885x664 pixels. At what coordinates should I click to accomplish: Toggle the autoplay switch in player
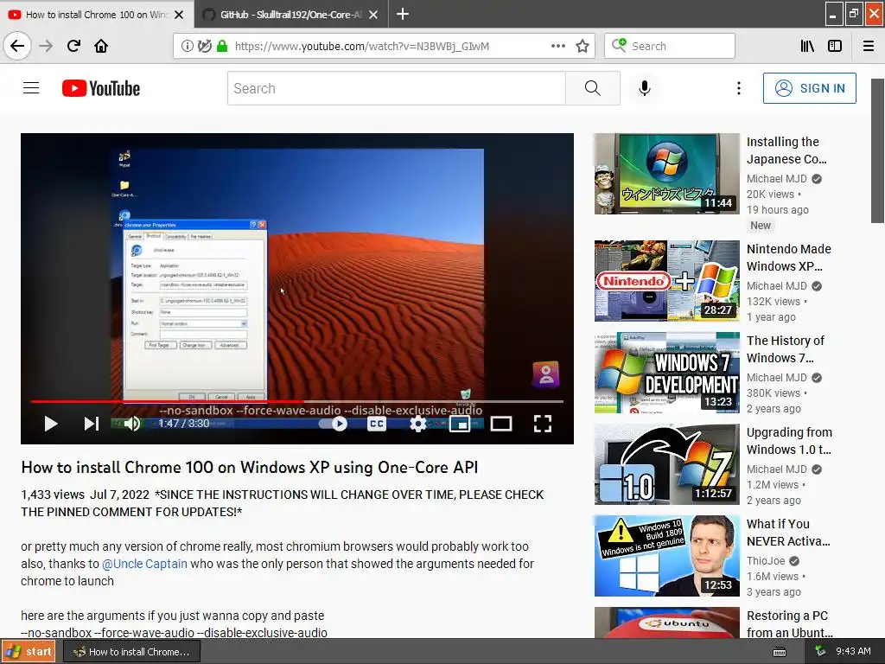[333, 424]
